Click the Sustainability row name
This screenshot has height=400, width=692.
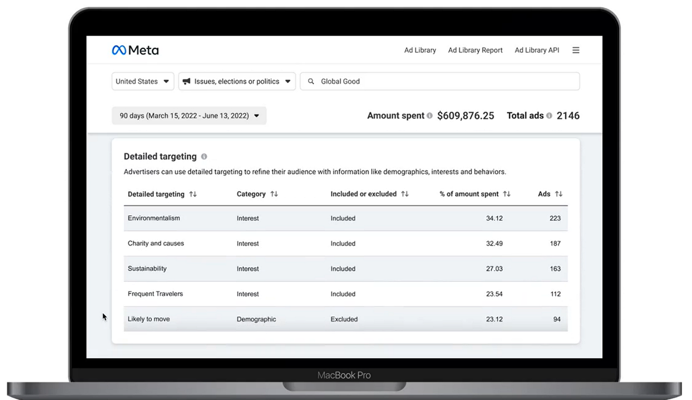pyautogui.click(x=147, y=269)
